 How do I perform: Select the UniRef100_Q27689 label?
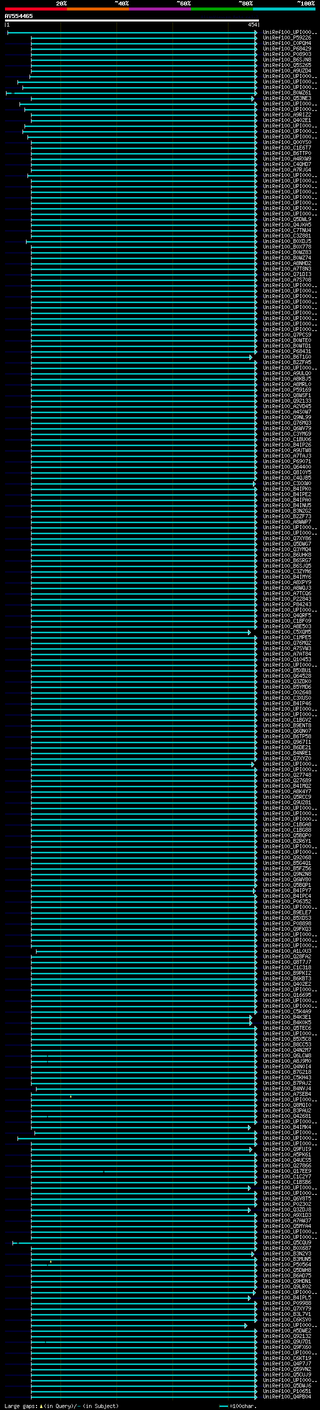click(287, 781)
